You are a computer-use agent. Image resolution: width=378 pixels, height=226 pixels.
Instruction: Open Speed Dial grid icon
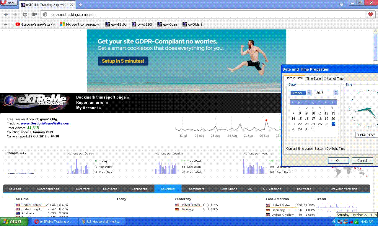[x=34, y=14]
